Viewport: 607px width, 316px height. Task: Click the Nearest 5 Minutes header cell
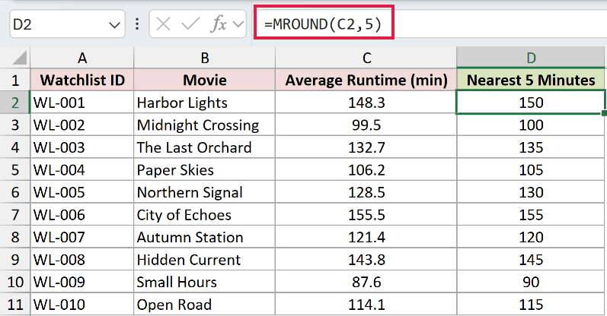pyautogui.click(x=531, y=80)
